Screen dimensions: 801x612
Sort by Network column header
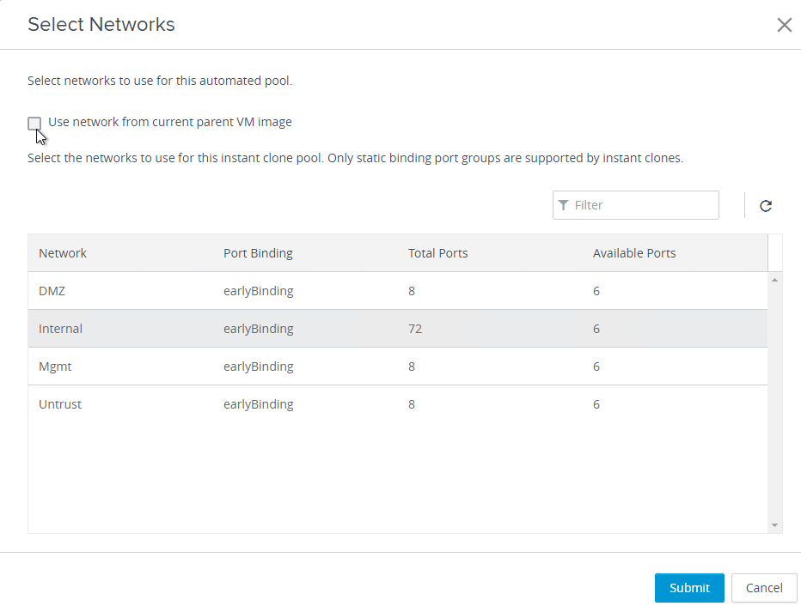[x=63, y=253]
